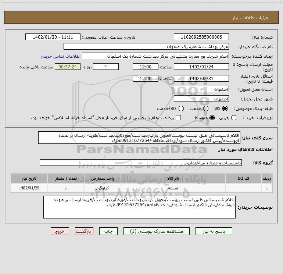This screenshot has width=283, height=274.
Task: Click the بازگشت back button
Action: pyautogui.click(x=84, y=231)
